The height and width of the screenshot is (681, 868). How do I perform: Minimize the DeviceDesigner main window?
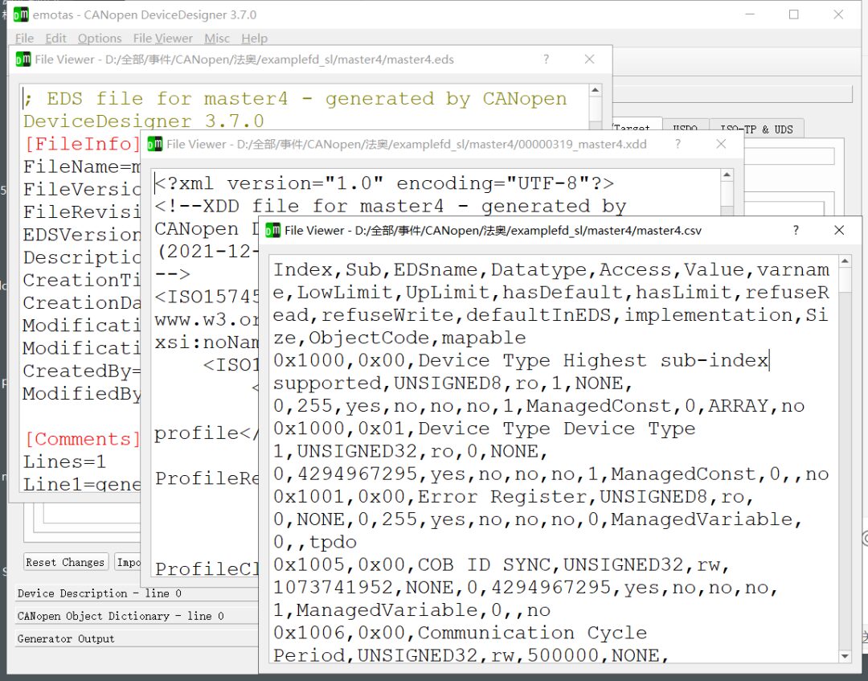750,14
